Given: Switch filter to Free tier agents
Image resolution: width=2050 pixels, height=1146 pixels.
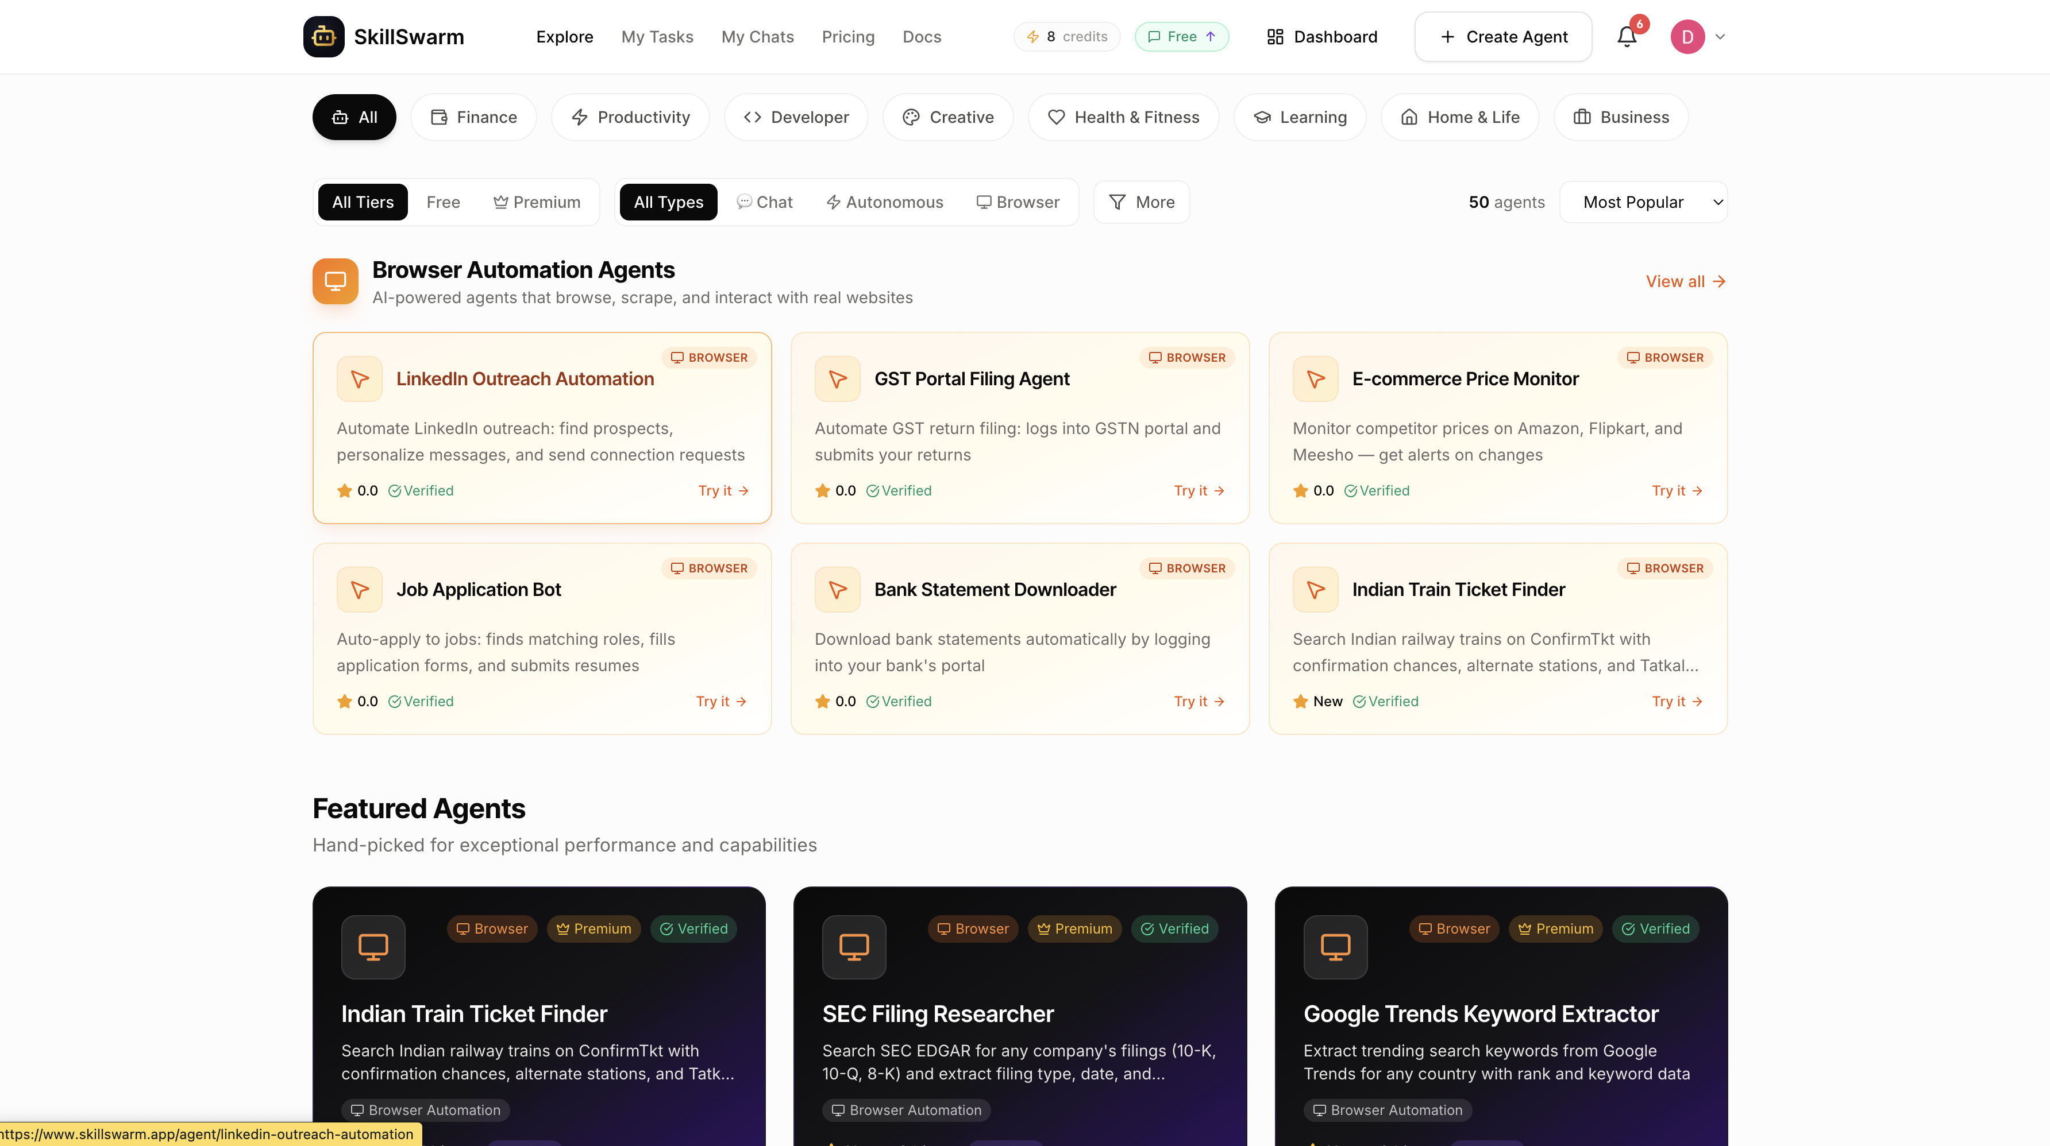Looking at the screenshot, I should pos(443,202).
